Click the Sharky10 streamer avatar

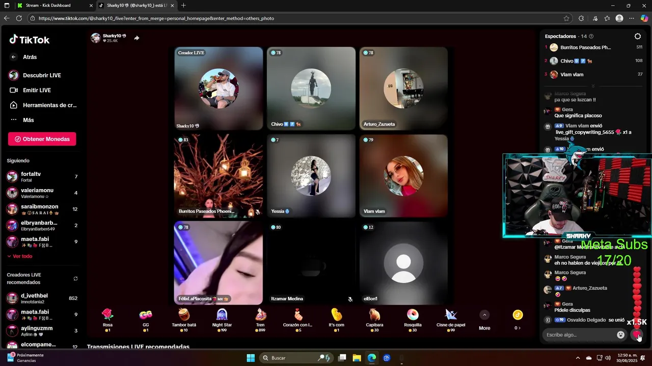coord(96,38)
